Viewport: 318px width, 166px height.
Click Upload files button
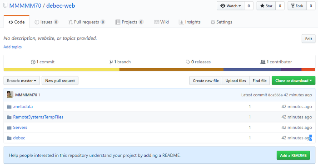coord(236,81)
